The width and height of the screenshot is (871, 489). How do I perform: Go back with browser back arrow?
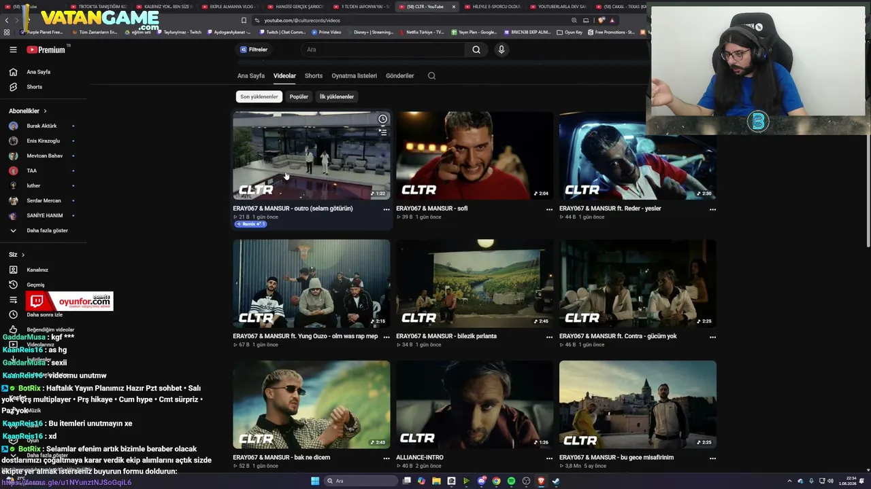click(x=7, y=20)
